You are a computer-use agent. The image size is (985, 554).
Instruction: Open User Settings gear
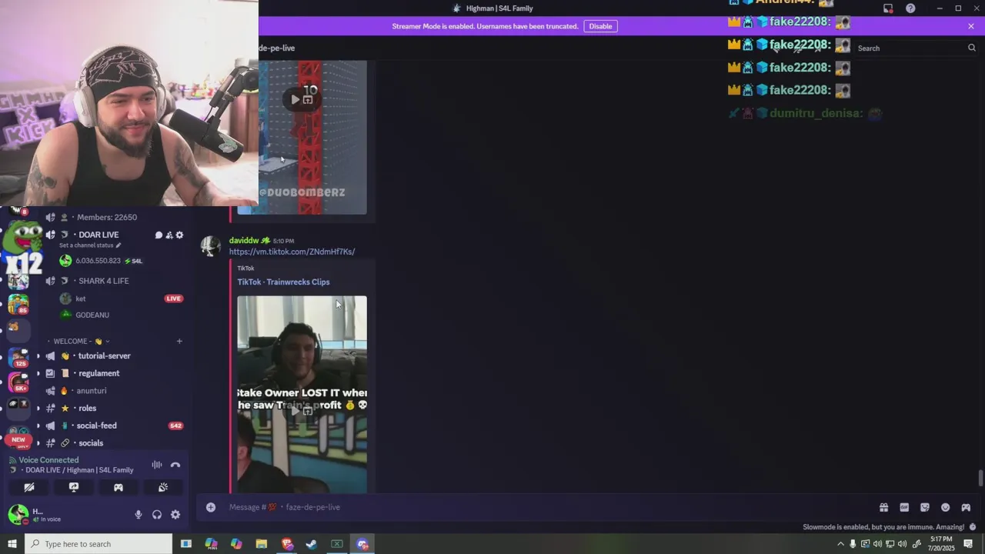pos(175,515)
